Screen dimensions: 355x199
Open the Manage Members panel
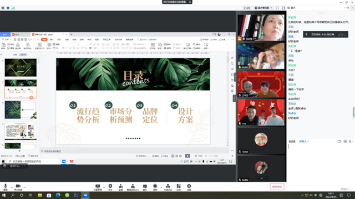coord(133,187)
